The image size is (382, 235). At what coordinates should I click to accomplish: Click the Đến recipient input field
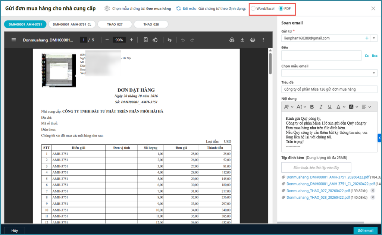(321, 56)
